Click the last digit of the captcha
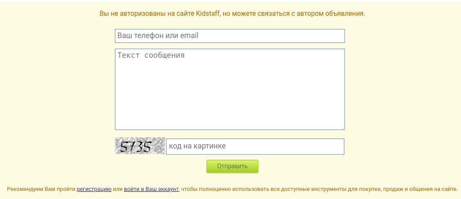461x199 pixels. [x=147, y=147]
